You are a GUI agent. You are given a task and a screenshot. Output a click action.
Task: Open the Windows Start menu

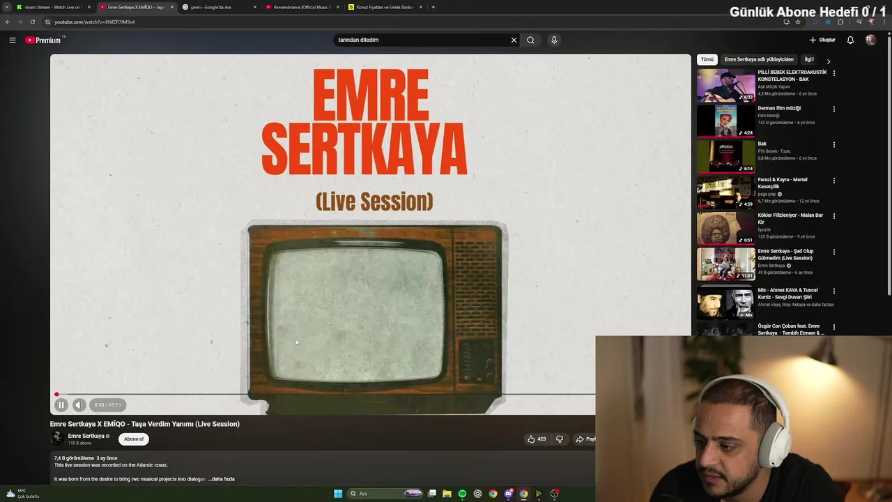pyautogui.click(x=338, y=494)
